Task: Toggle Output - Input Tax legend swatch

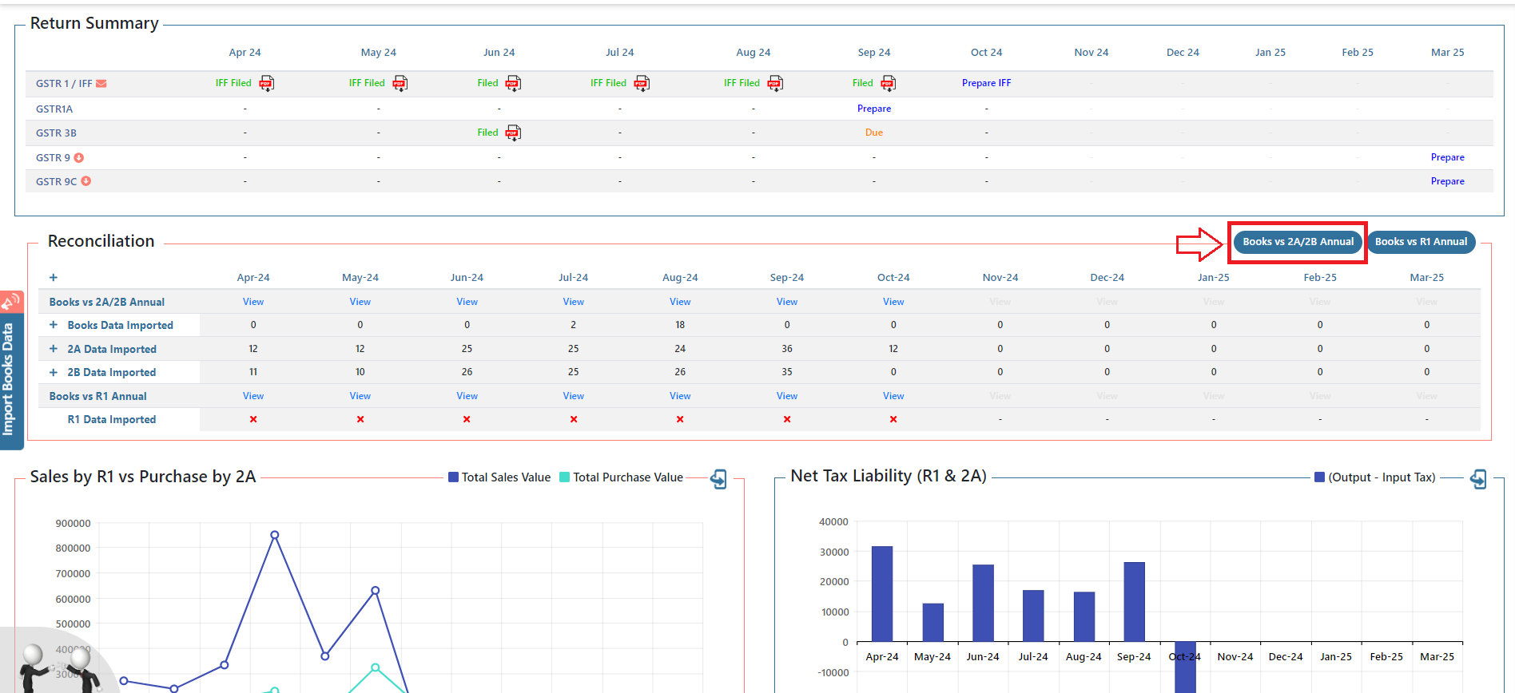Action: [1319, 477]
